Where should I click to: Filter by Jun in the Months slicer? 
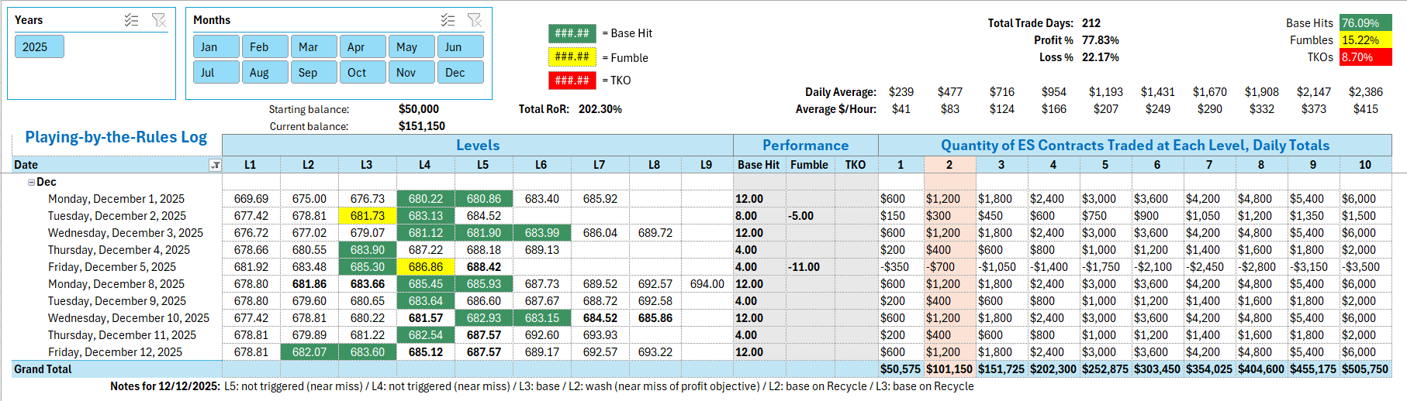coord(460,47)
